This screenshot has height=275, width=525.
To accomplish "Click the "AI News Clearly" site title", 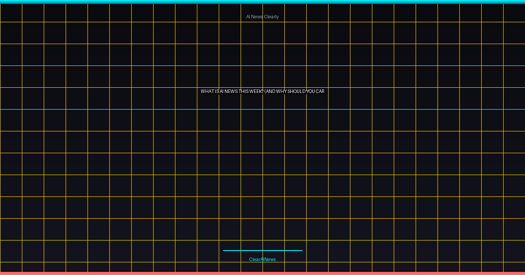I will 262,17.
